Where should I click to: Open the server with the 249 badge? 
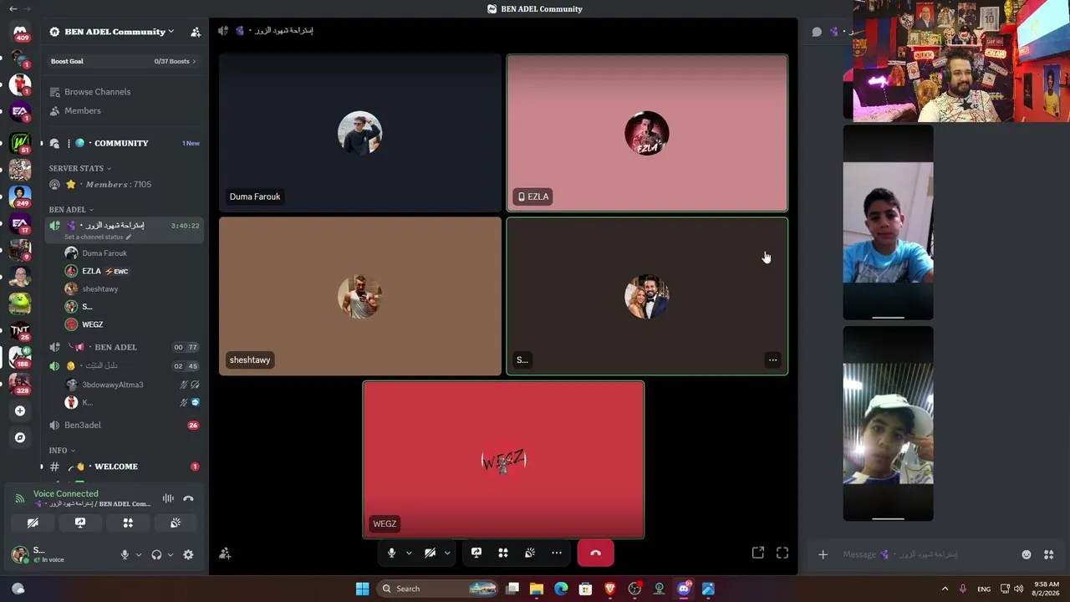coord(20,196)
